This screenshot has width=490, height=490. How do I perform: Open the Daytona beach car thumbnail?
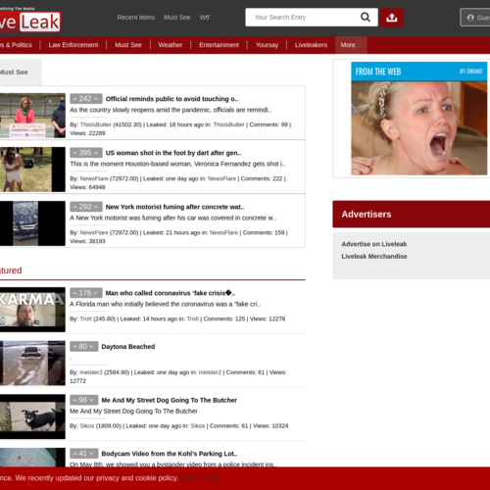click(x=32, y=364)
